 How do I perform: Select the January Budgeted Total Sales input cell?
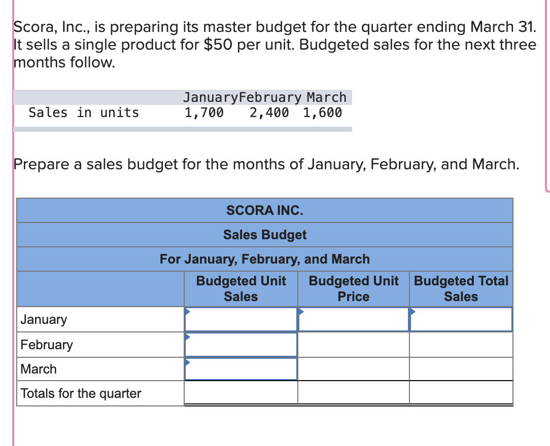point(461,319)
